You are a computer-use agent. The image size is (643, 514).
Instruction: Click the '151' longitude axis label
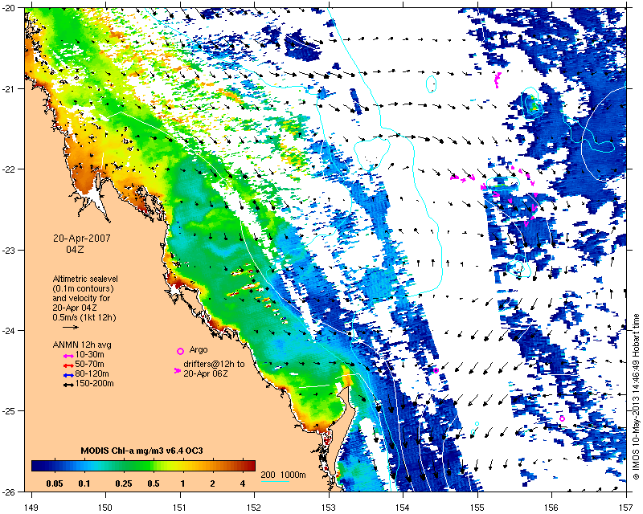point(180,508)
